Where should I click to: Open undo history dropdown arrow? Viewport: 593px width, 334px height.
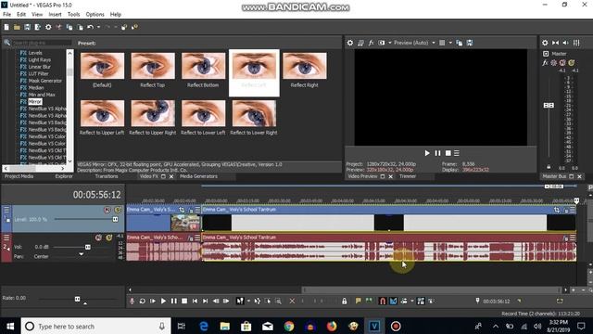pyautogui.click(x=98, y=27)
